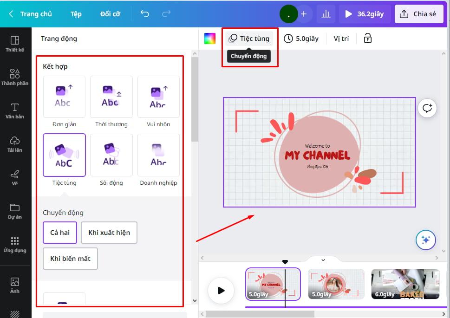Image resolution: width=450 pixels, height=318 pixels.
Task: Open the comment bubble on the canvas
Action: click(x=427, y=108)
